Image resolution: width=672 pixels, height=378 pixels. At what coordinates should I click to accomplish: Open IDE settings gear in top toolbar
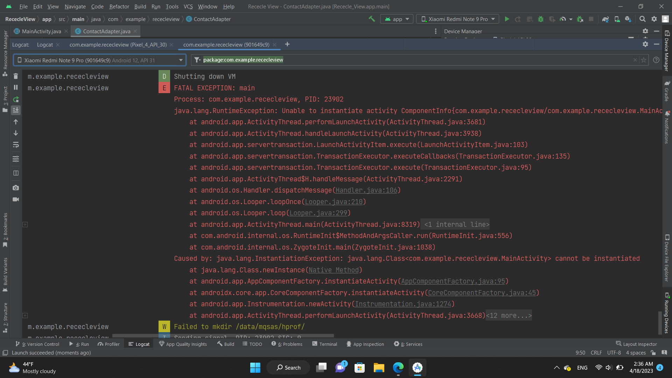(x=654, y=19)
